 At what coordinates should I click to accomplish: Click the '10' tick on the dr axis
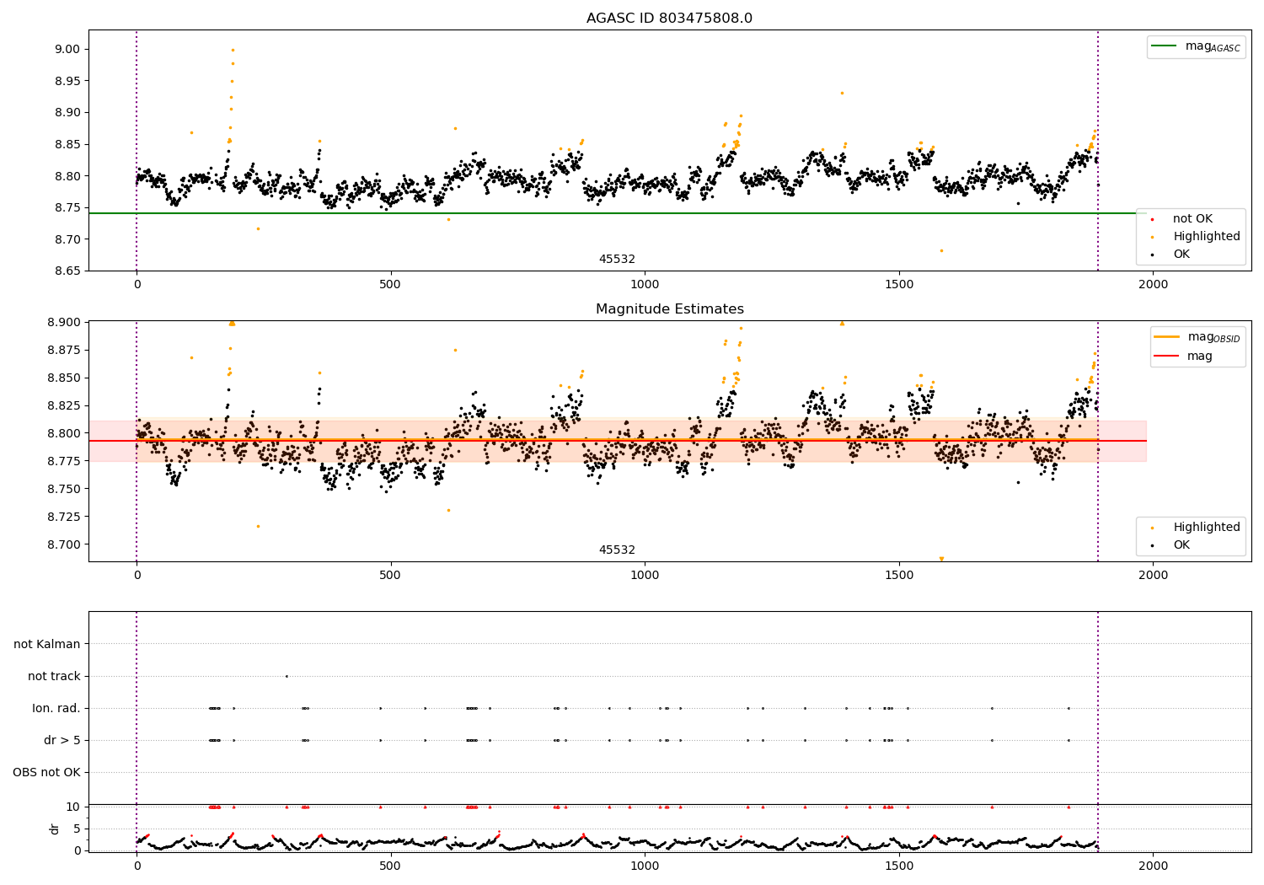tap(73, 807)
